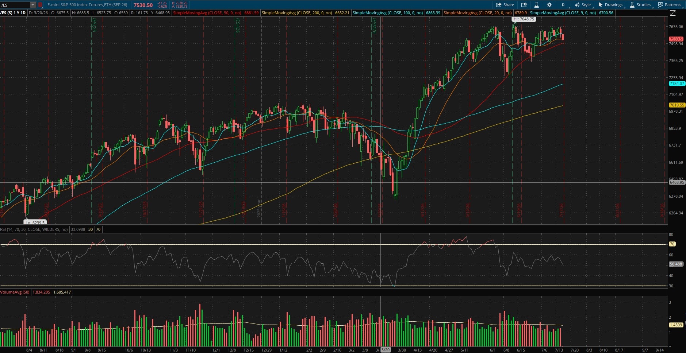The width and height of the screenshot is (686, 353).
Task: Open the Style menu
Action: [583, 5]
